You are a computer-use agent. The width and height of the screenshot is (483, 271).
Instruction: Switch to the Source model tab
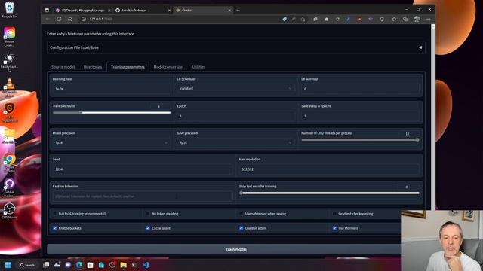63,67
